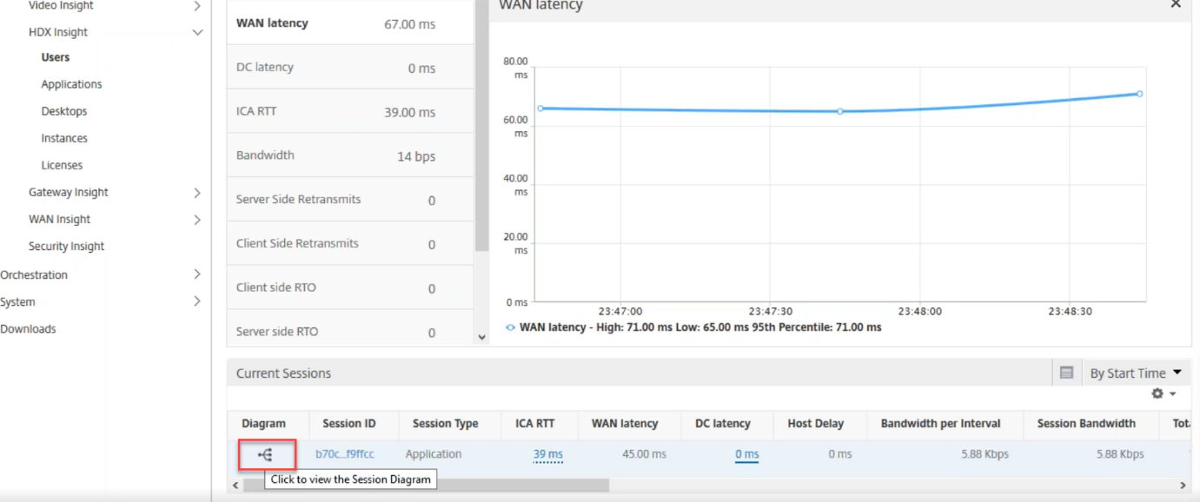Open Instances under HDX Insight
The image size is (1200, 502).
point(64,138)
